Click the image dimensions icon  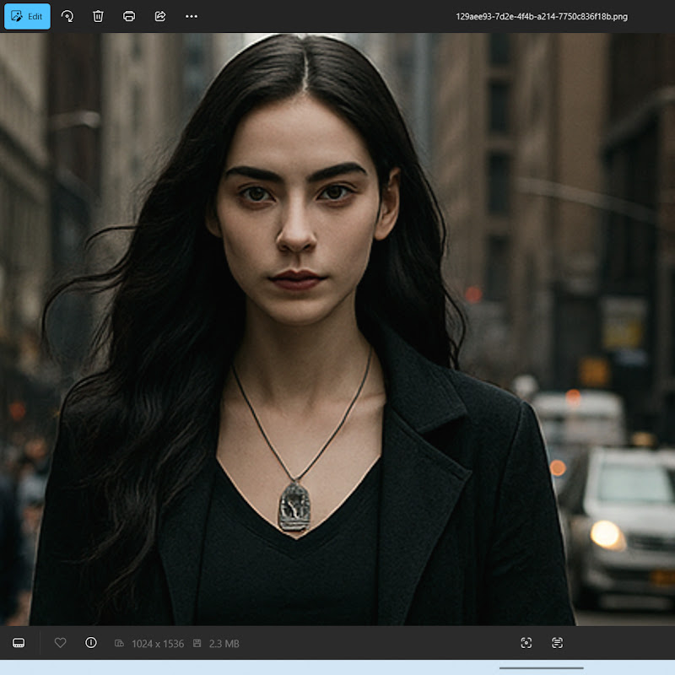(x=120, y=644)
